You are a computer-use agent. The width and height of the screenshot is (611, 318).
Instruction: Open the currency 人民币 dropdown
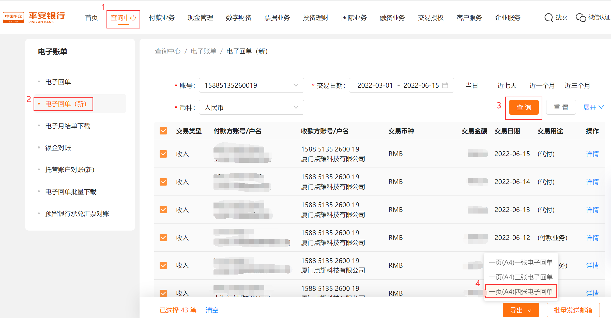(251, 108)
